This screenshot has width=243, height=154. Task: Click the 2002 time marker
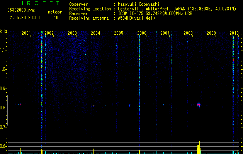(x=49, y=33)
